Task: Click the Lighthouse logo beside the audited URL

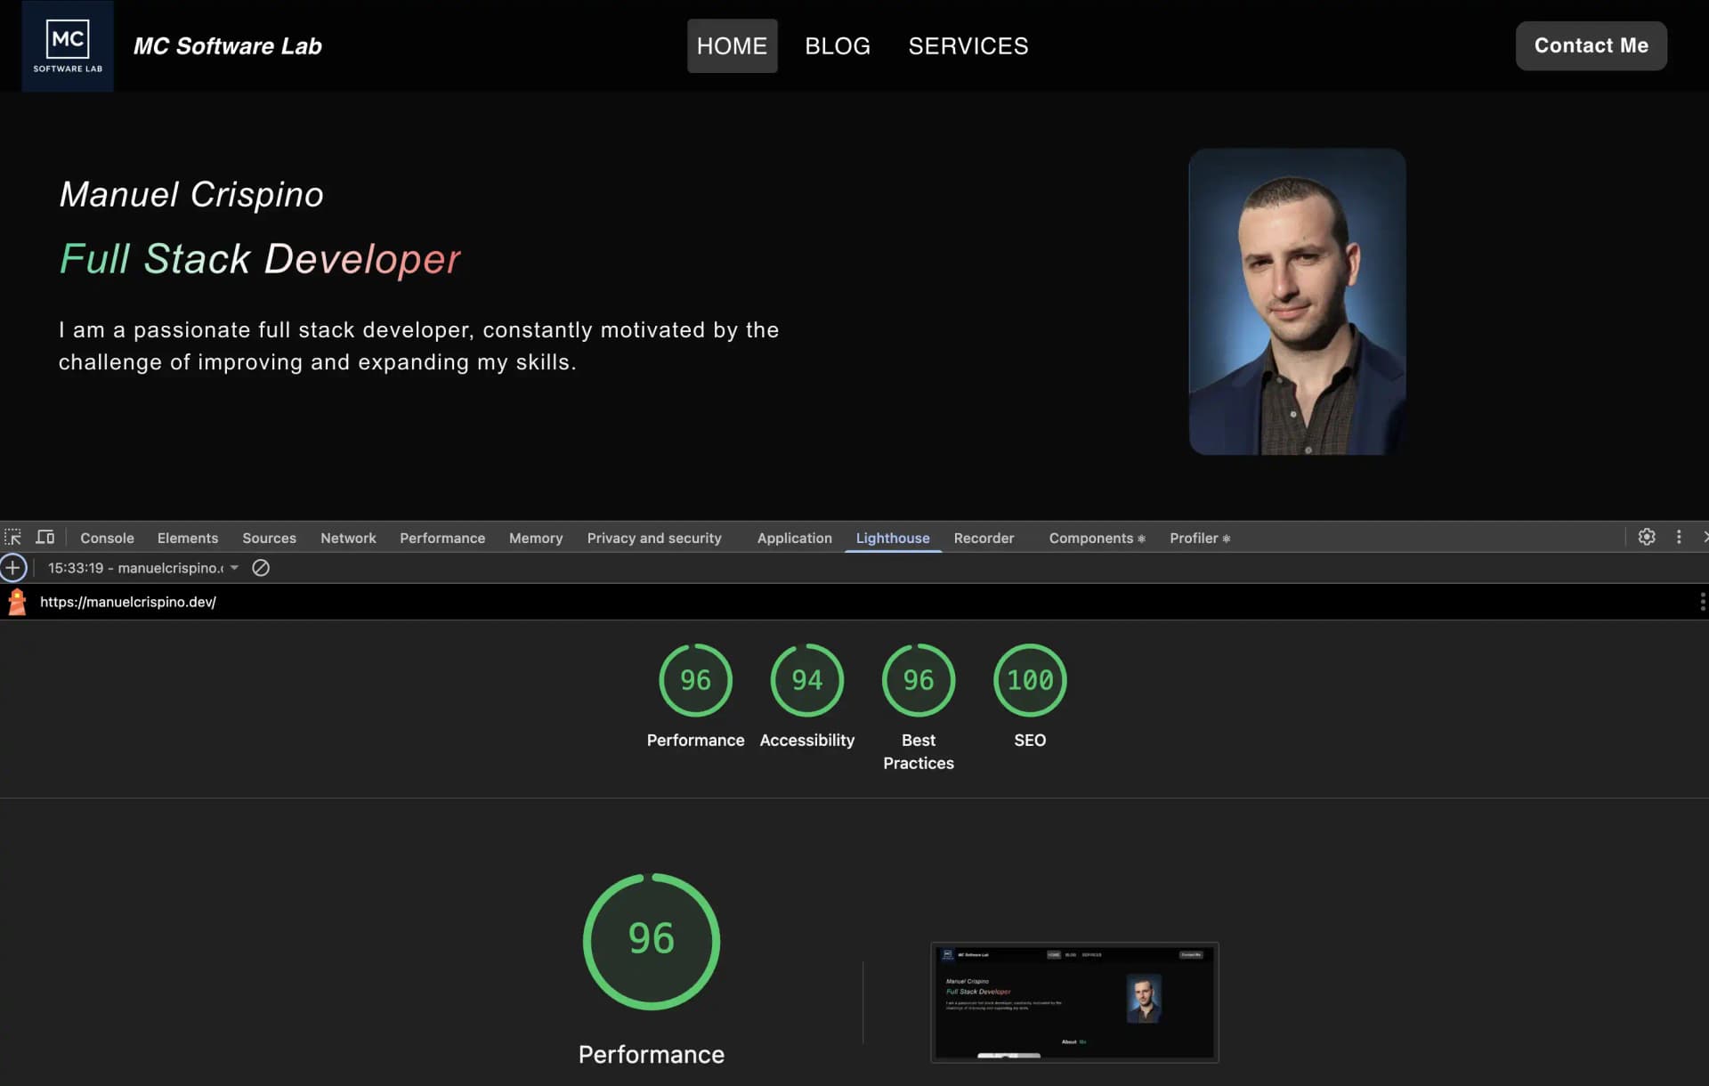Action: click(17, 601)
